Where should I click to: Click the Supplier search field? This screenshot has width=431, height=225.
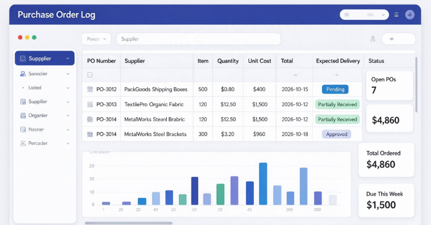tap(198, 39)
